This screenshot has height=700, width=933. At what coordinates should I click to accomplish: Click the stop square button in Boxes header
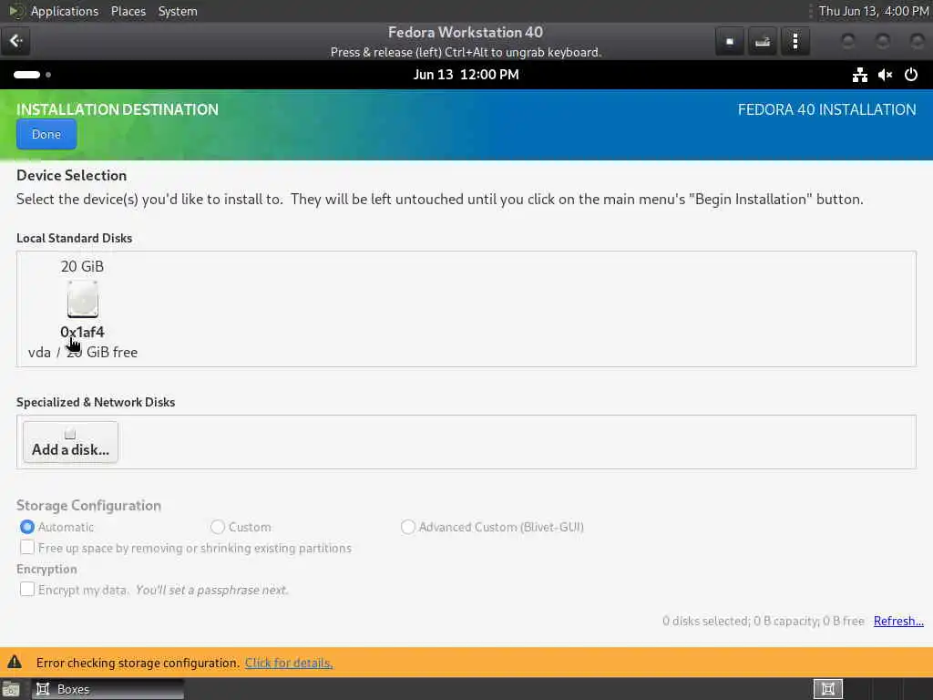730,42
